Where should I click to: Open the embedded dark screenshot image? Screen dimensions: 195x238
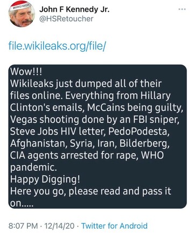[97, 136]
